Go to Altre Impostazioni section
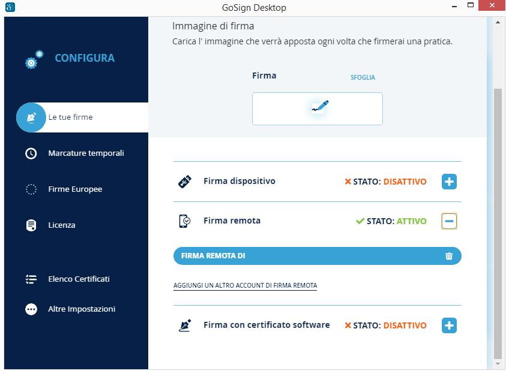Image resolution: width=506 pixels, height=371 pixels. [x=82, y=309]
